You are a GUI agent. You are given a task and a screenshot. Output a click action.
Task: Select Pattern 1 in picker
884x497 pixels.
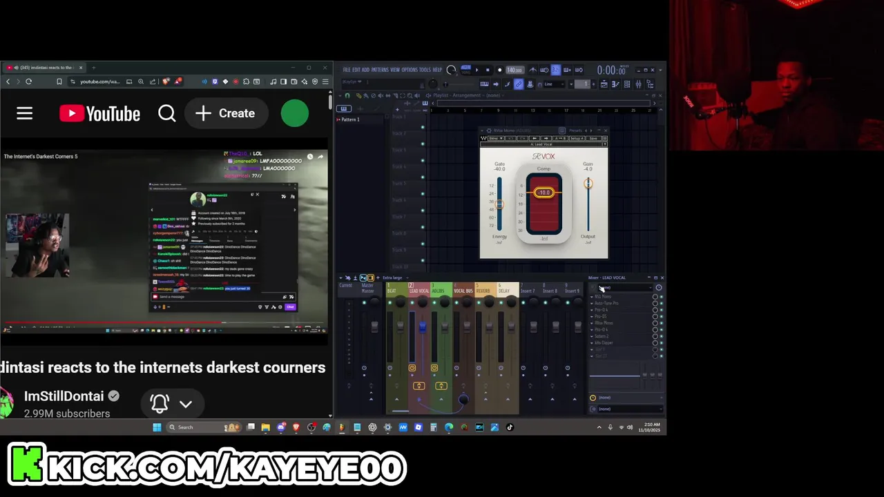point(351,119)
